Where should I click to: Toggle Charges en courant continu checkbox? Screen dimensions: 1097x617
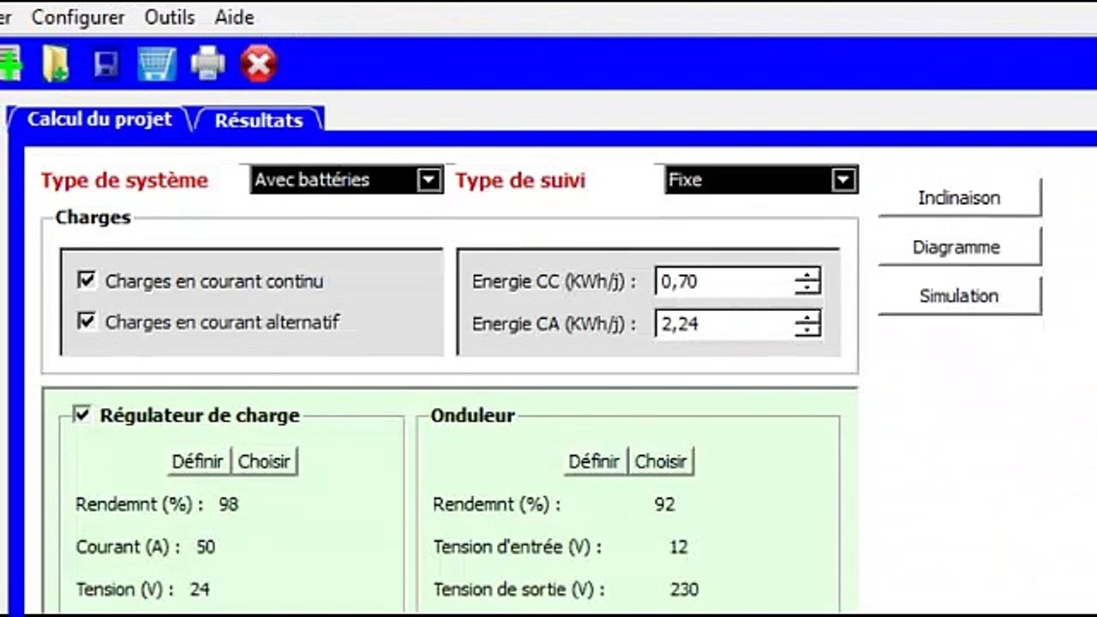point(86,280)
